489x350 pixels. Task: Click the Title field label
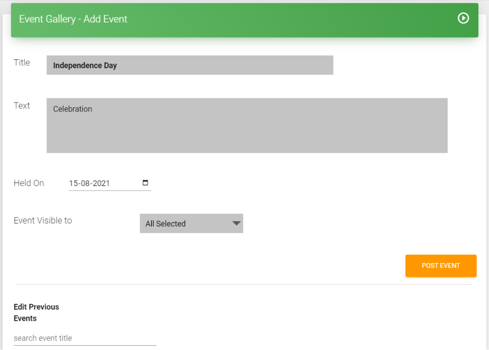pos(22,63)
